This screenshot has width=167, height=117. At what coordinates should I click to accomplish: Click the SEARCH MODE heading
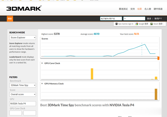coord(17,32)
